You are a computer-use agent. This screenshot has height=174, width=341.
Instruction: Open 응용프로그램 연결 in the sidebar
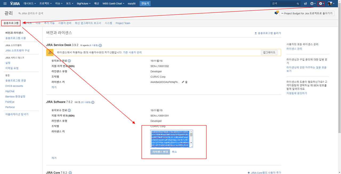[x=16, y=81]
